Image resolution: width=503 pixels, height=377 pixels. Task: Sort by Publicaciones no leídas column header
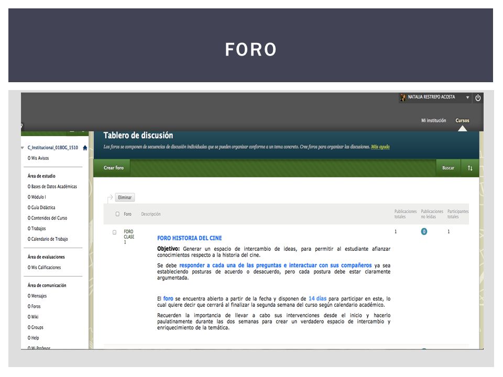click(x=432, y=214)
